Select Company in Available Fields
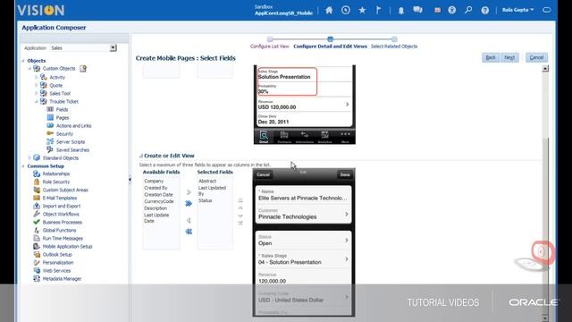 pyautogui.click(x=154, y=181)
